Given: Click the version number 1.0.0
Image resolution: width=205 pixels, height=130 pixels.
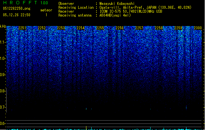Looking at the screenshot, I should tap(44, 3).
